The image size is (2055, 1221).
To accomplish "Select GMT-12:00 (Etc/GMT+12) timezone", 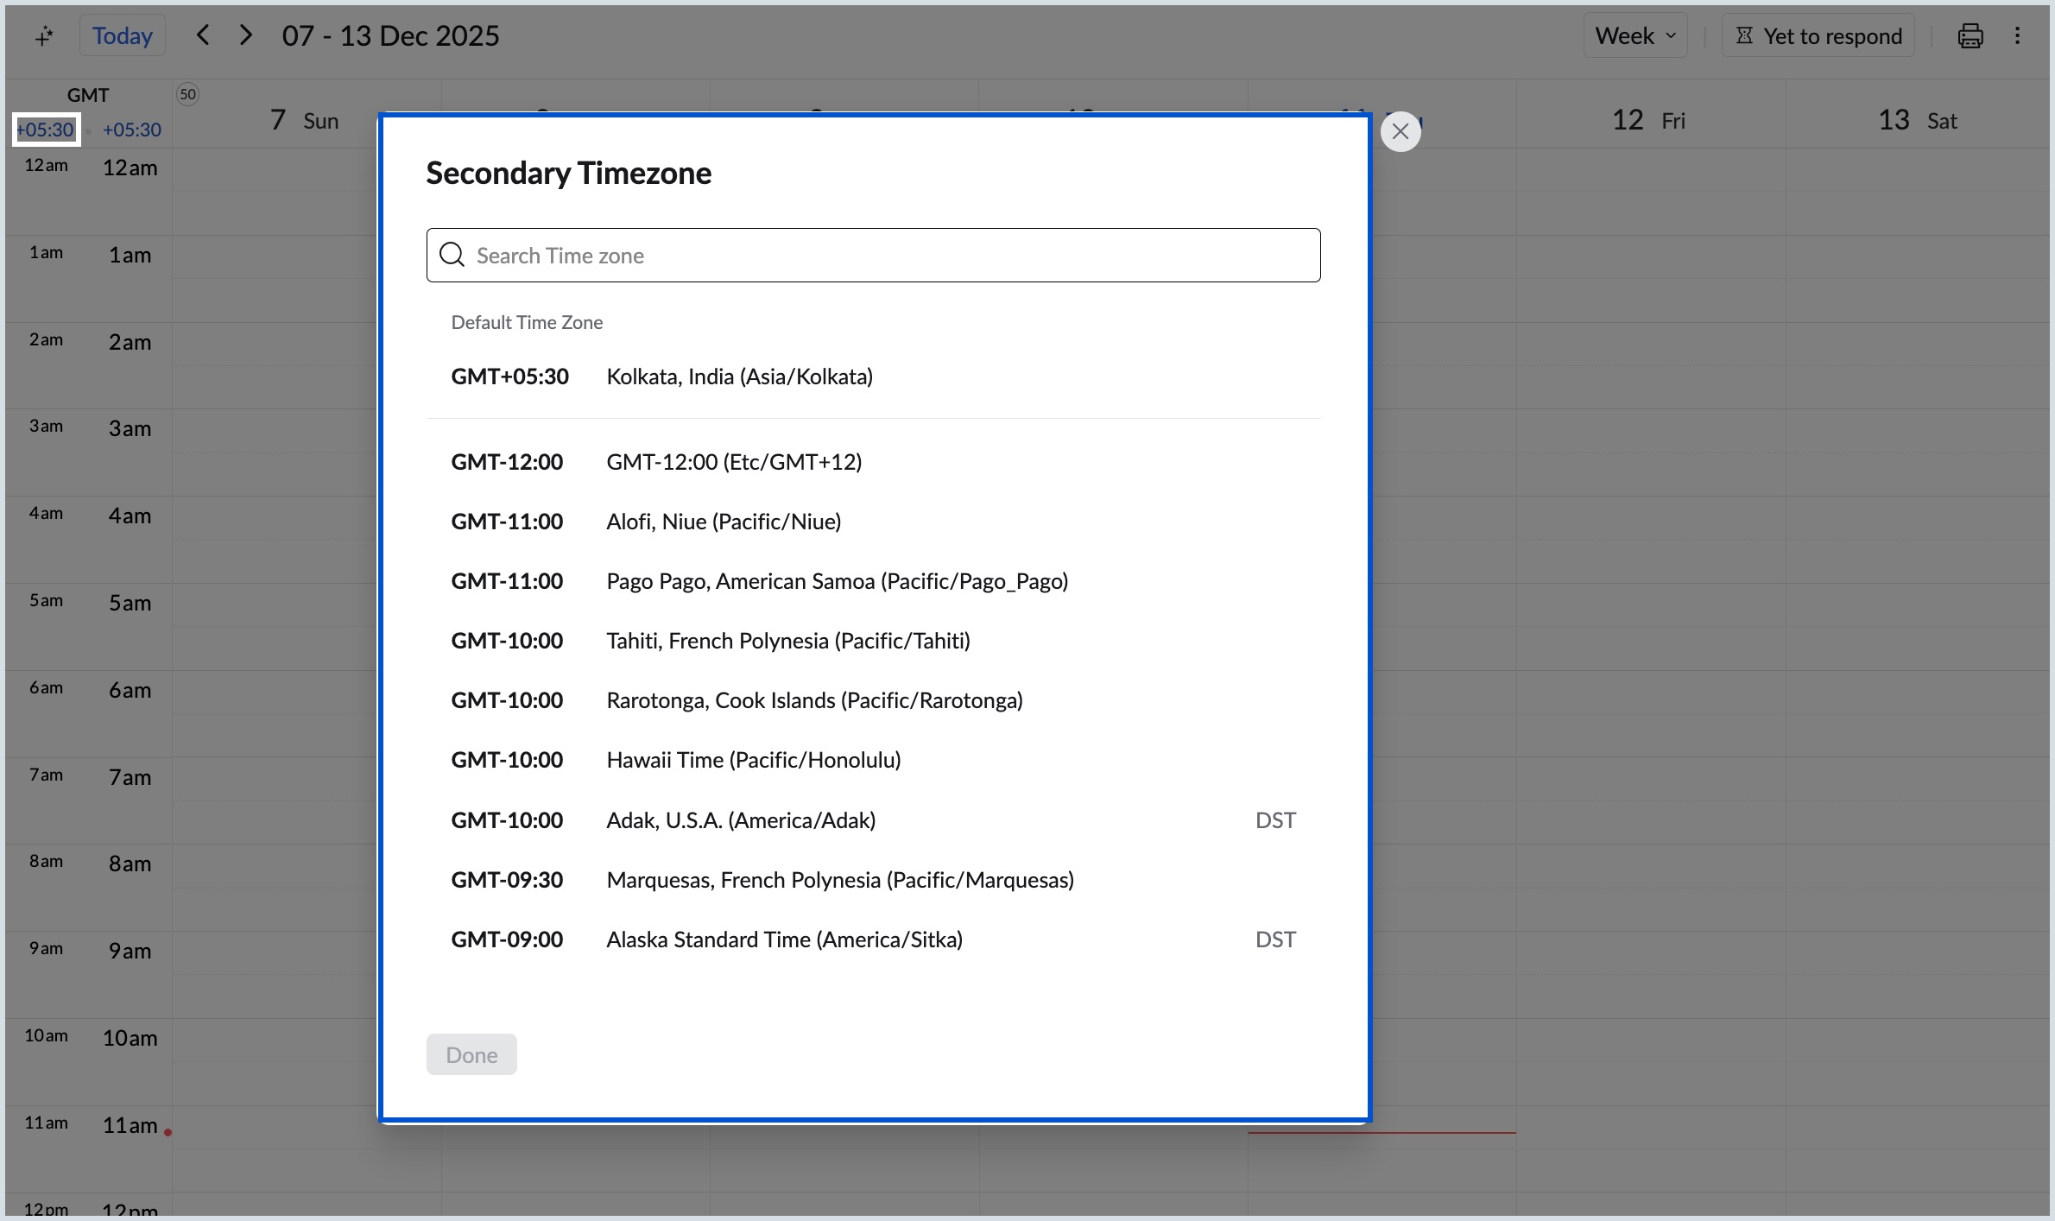I will pyautogui.click(x=733, y=461).
